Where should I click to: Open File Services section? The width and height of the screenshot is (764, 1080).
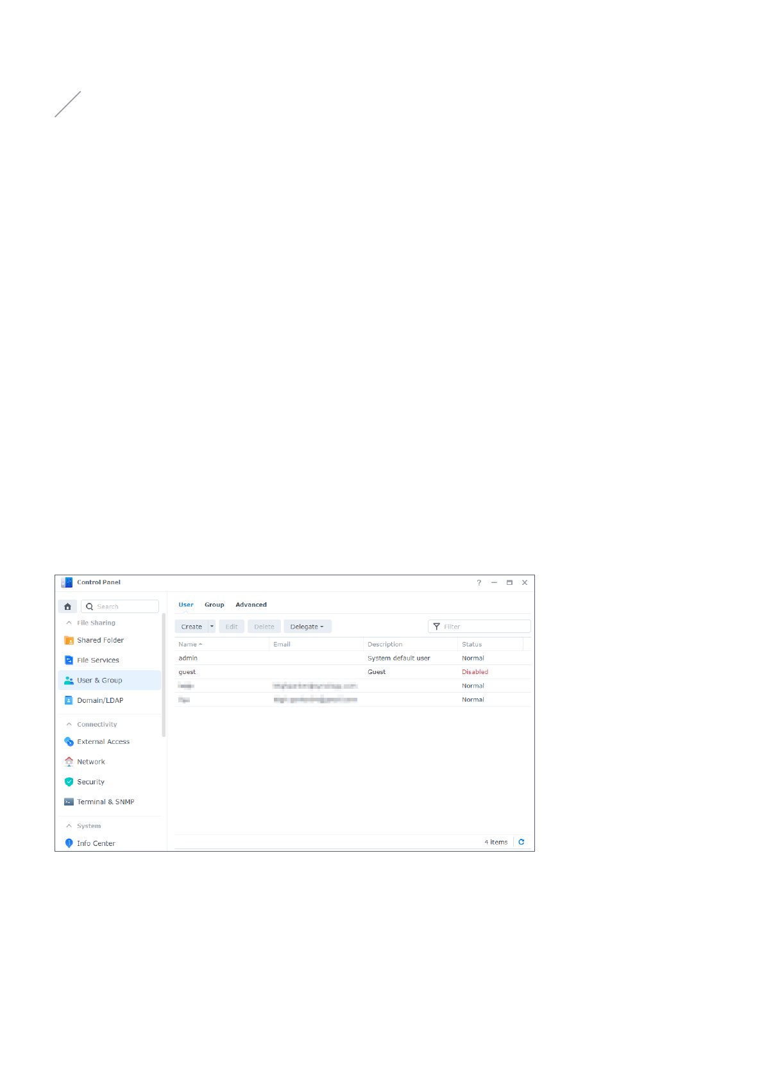coord(98,661)
